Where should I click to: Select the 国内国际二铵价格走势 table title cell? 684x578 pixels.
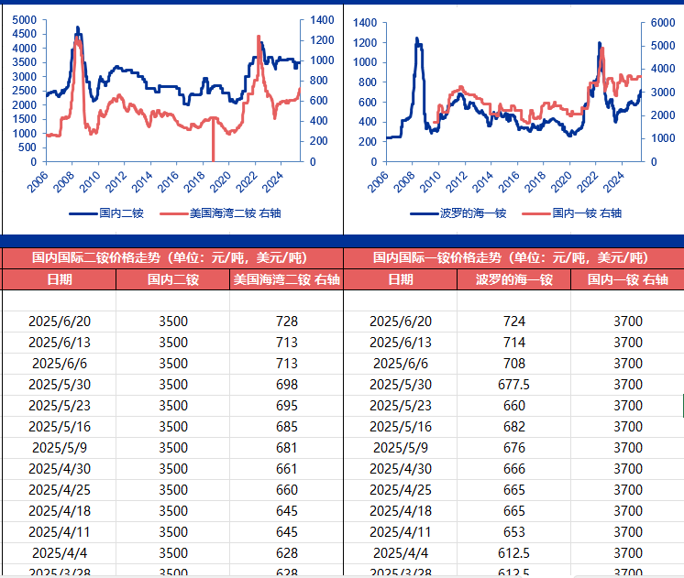(172, 257)
